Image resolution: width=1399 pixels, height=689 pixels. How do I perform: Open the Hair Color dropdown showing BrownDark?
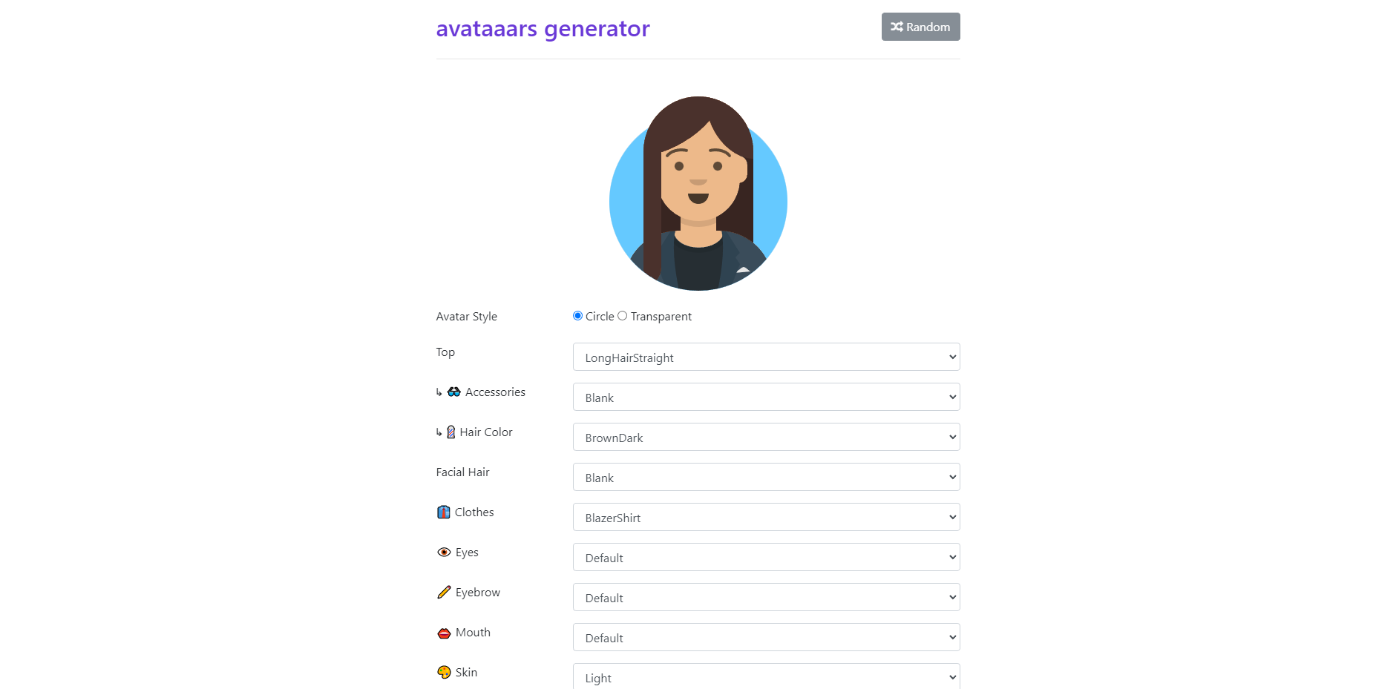[766, 437]
